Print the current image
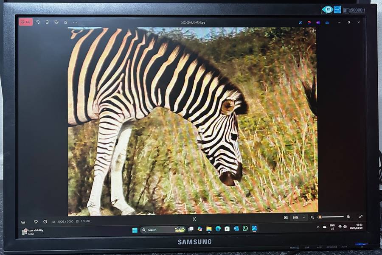382x255 pixels. (56, 22)
